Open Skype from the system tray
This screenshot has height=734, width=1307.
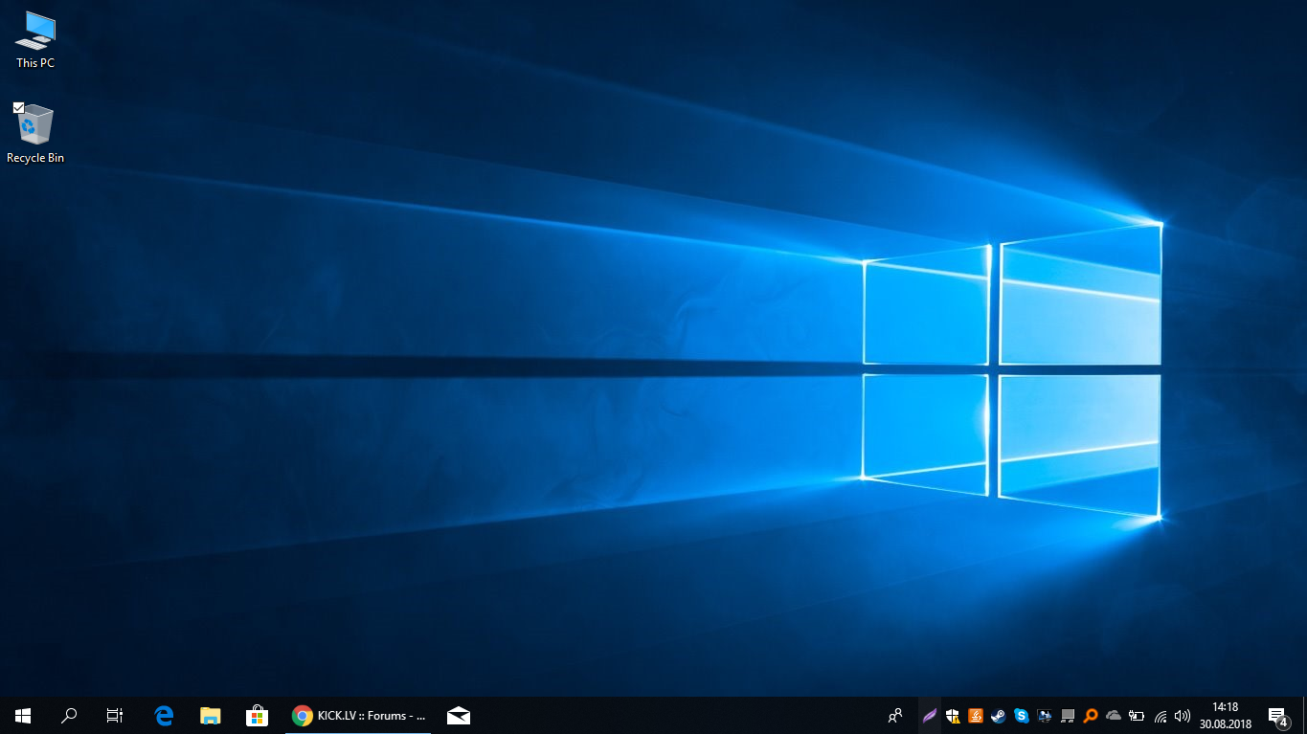[1022, 715]
